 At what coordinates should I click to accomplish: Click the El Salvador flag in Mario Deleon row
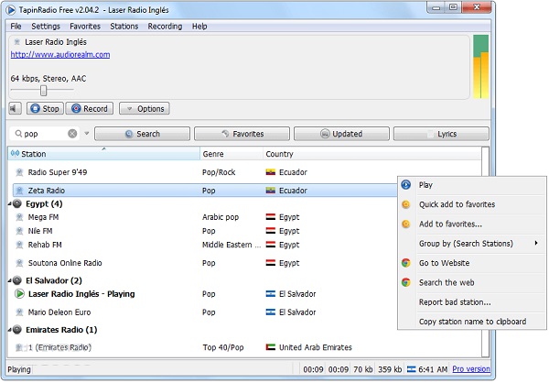[270, 312]
